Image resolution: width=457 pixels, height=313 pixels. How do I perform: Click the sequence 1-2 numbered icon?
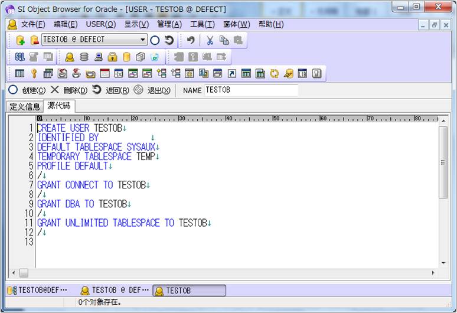204,73
